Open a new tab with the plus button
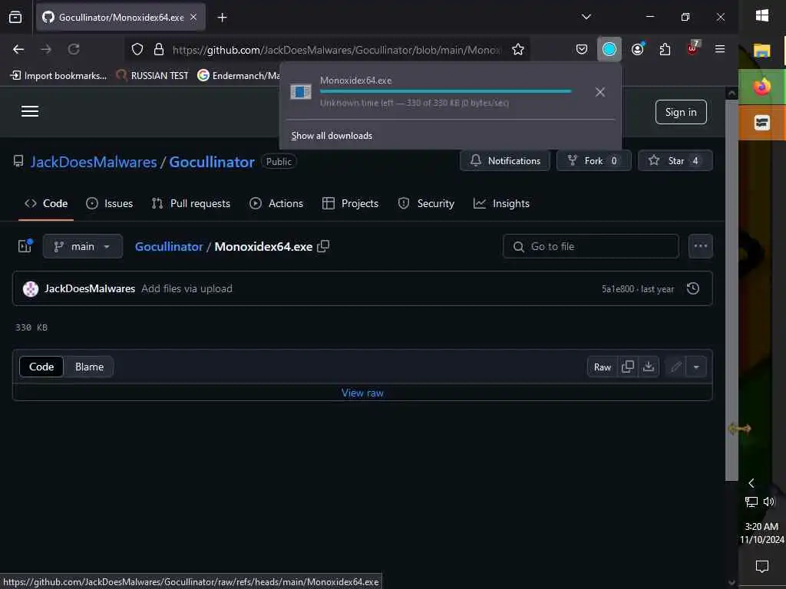 coord(222,18)
